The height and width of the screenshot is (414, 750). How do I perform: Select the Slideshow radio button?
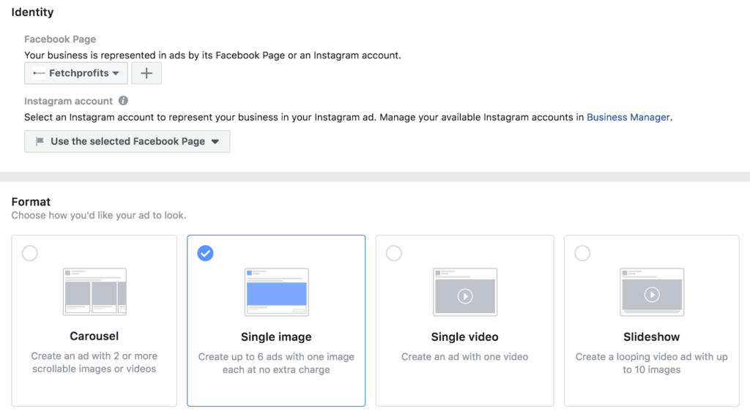tap(582, 253)
